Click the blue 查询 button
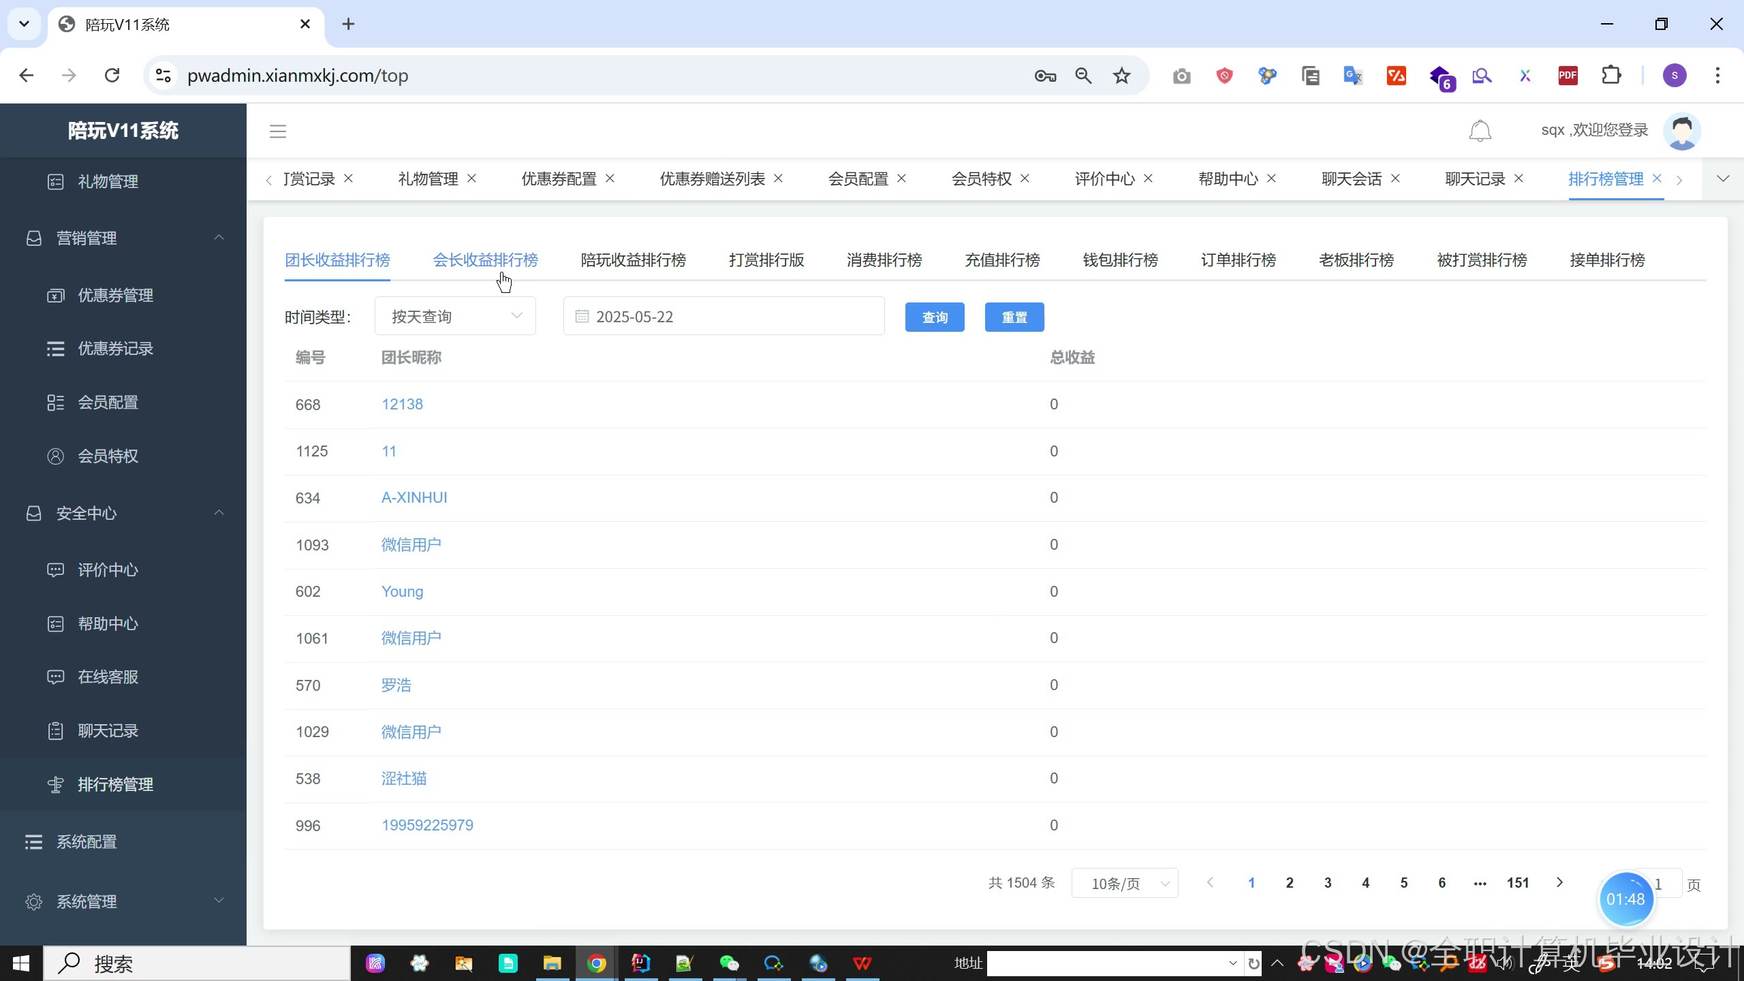This screenshot has height=981, width=1744. [x=935, y=317]
